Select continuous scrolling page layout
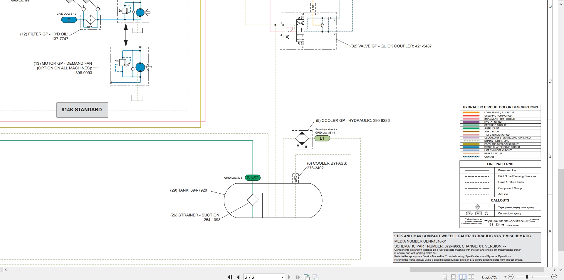 click(453, 277)
